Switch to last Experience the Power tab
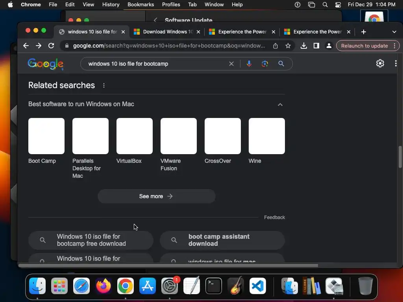Viewport: 403px width, 302px height. coord(318,32)
